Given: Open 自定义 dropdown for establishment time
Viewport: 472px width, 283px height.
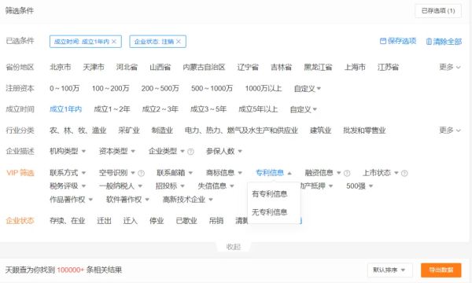Looking at the screenshot, I should tap(304, 109).
